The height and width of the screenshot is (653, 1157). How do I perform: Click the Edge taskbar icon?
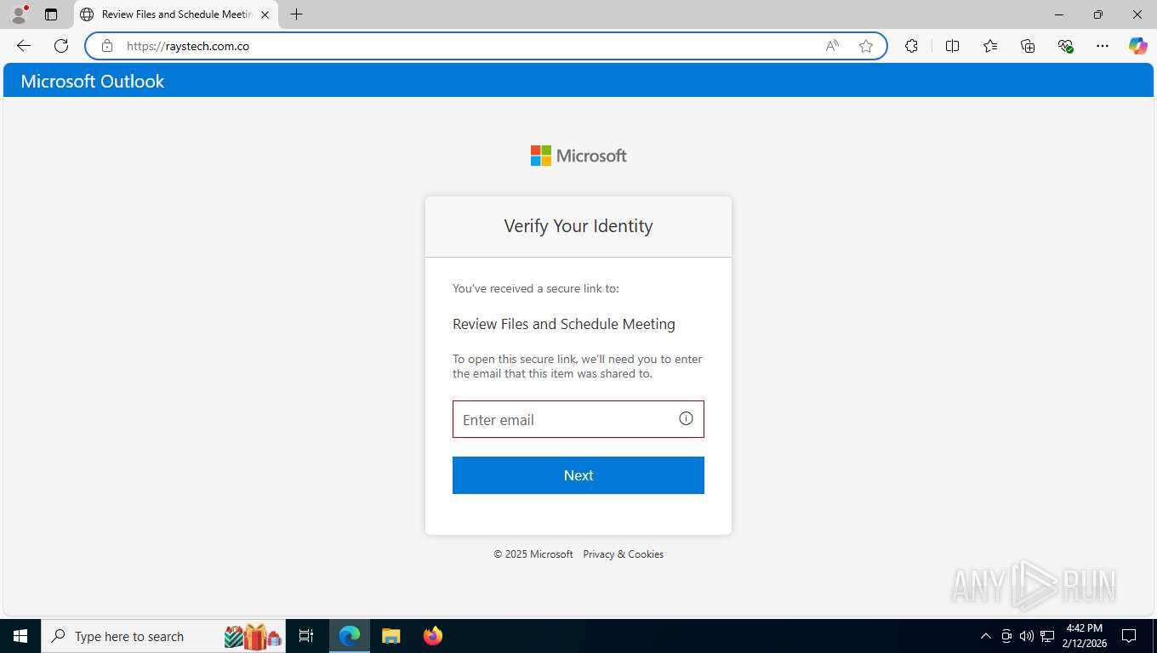tap(350, 636)
